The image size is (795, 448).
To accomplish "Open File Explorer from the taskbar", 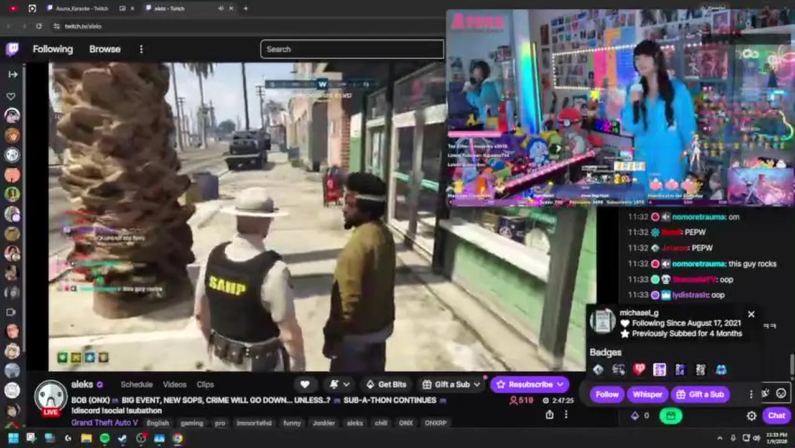I will [86, 438].
